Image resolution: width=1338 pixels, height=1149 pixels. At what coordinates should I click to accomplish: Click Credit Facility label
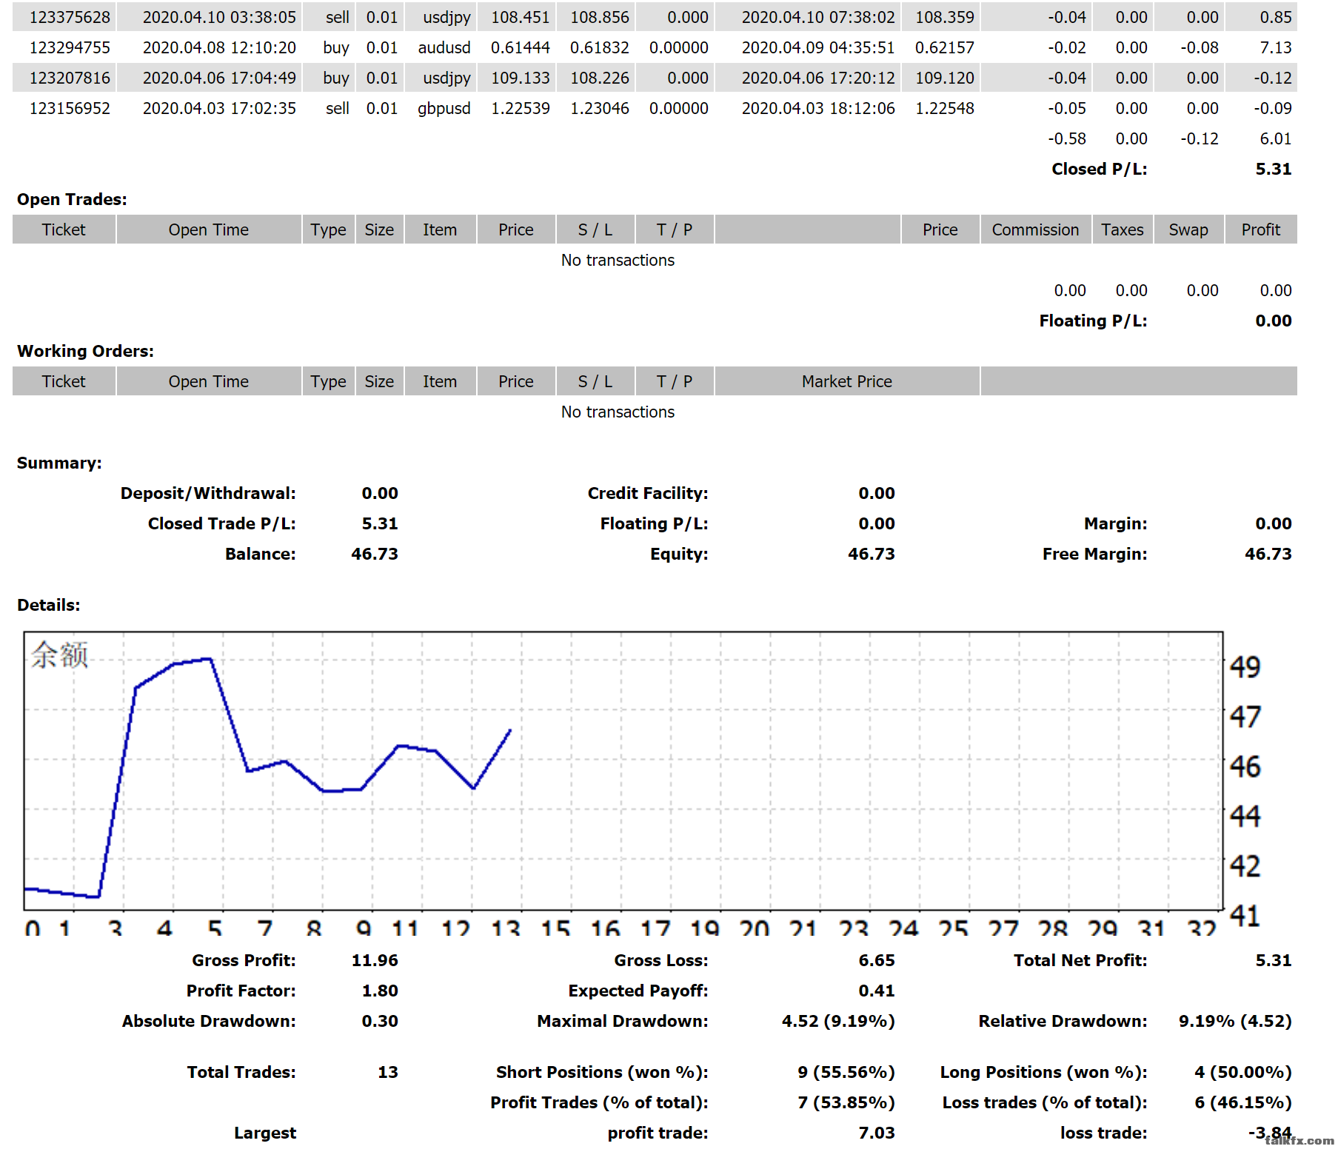tap(648, 493)
